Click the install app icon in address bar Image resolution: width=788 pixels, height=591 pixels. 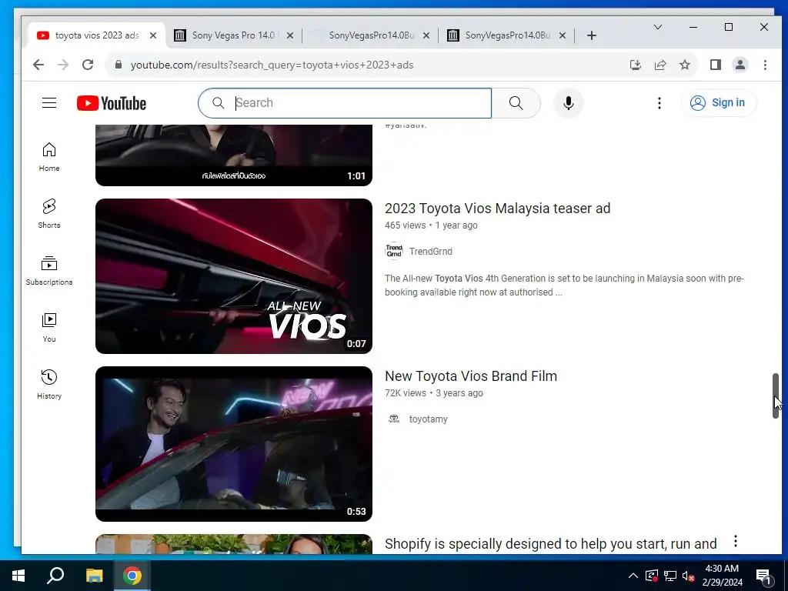click(635, 65)
